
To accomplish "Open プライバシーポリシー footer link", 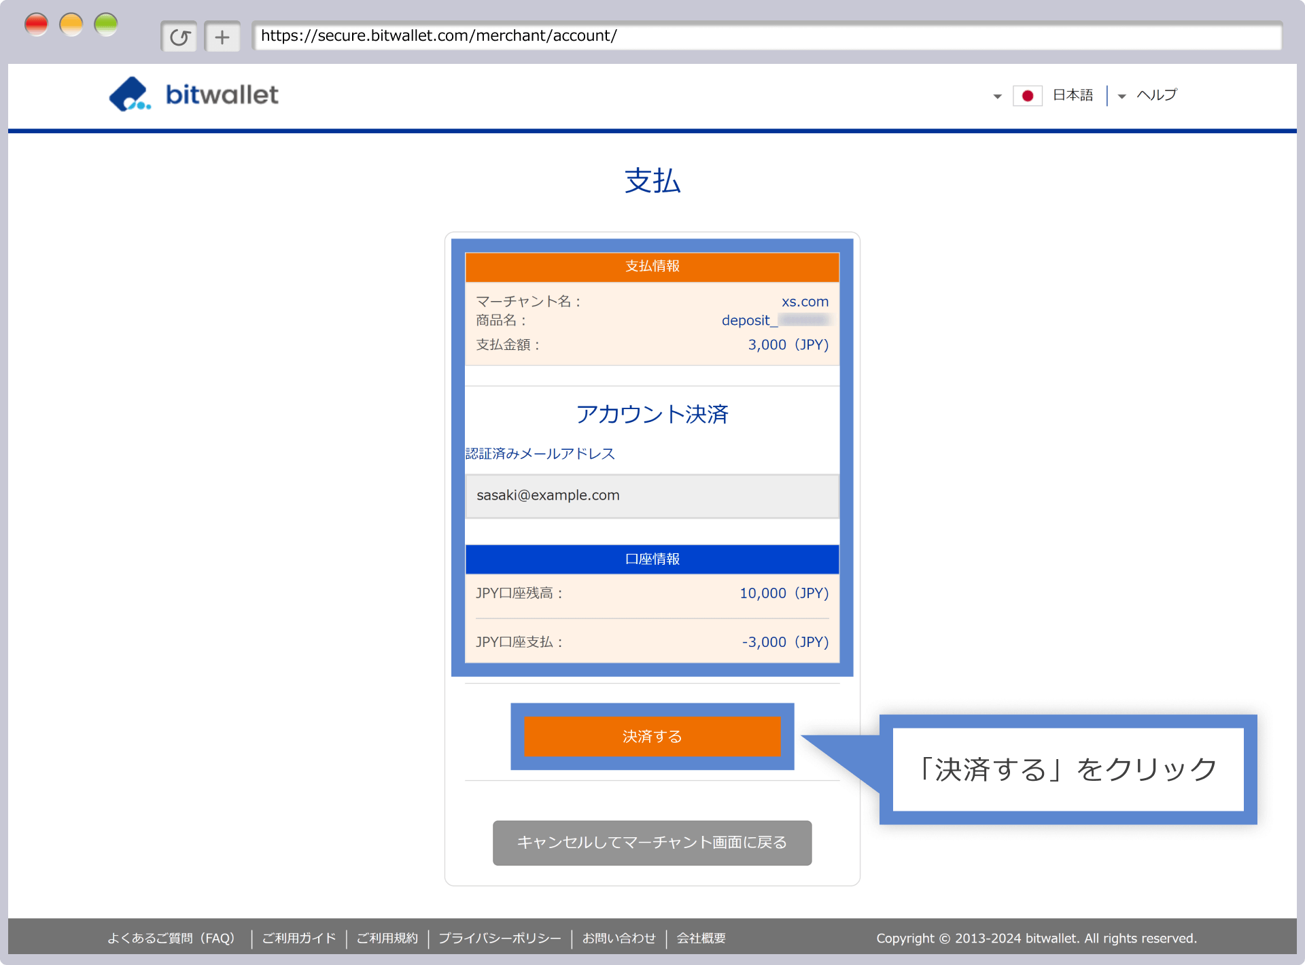I will coord(500,938).
